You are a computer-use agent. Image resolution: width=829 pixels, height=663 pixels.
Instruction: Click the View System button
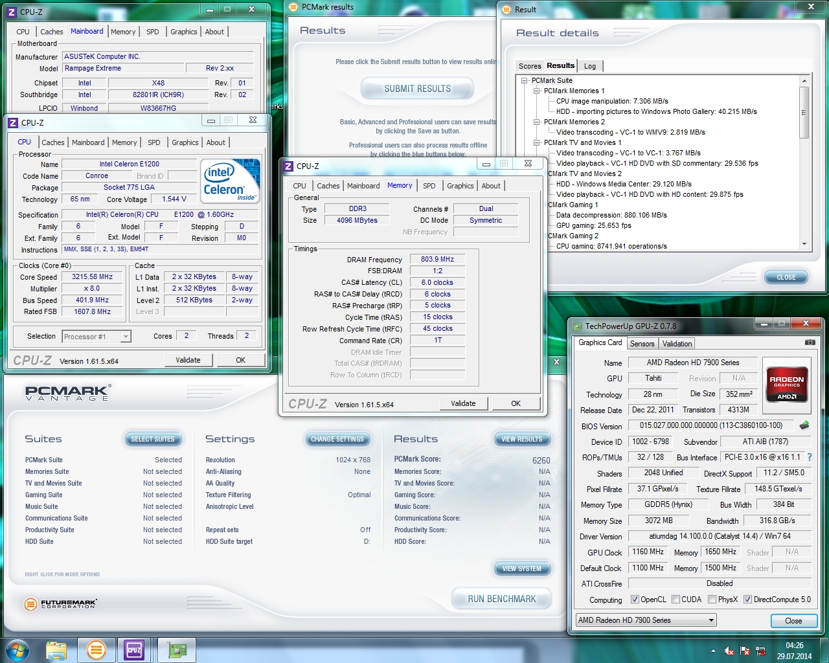[x=521, y=569]
